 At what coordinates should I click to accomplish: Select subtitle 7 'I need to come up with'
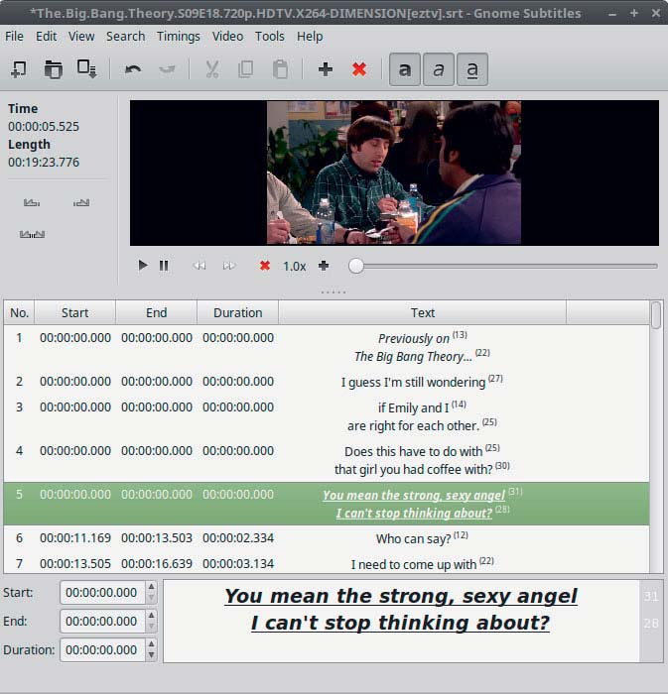(x=327, y=563)
